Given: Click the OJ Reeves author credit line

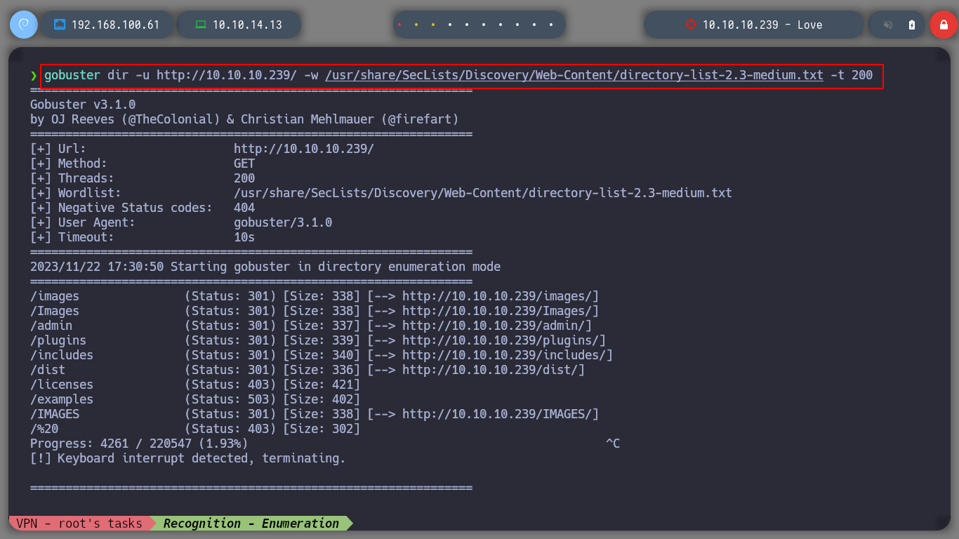Looking at the screenshot, I should click(244, 119).
